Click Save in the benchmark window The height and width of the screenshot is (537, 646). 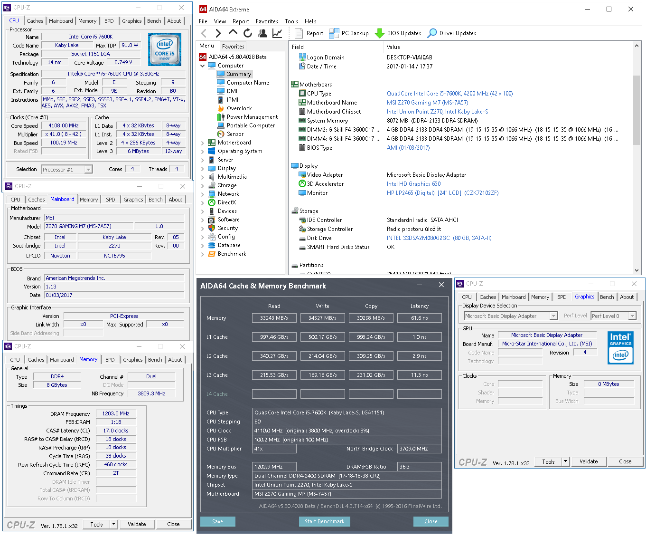tap(217, 521)
